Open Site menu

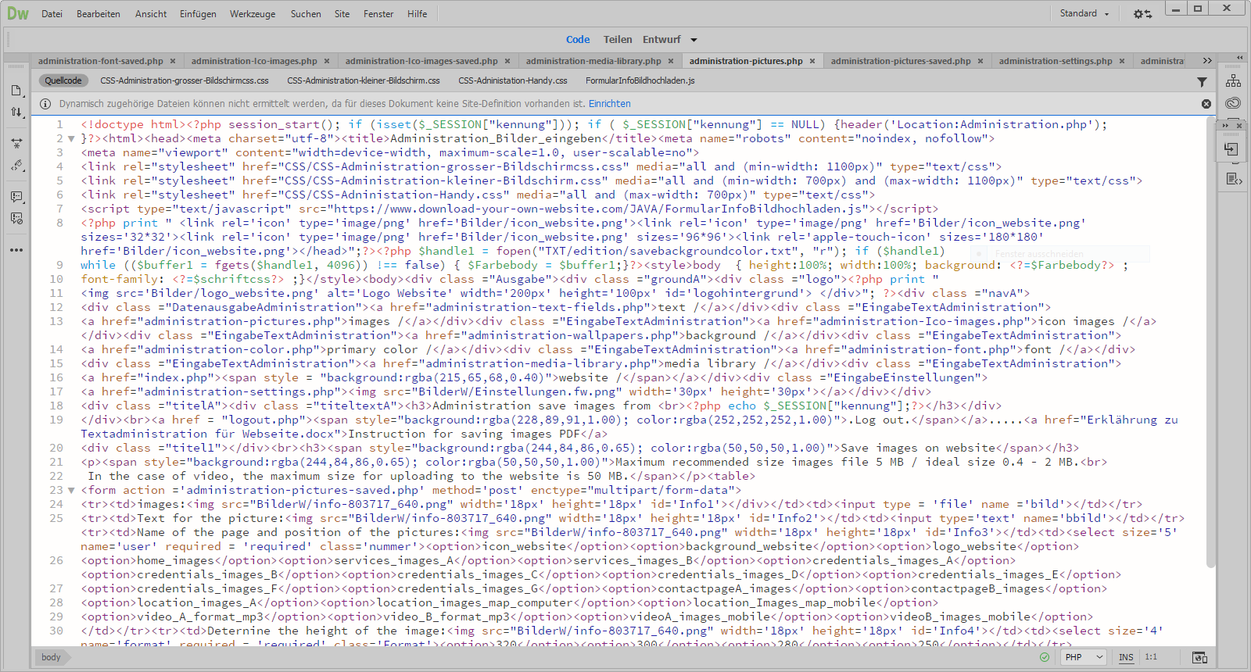pos(342,14)
